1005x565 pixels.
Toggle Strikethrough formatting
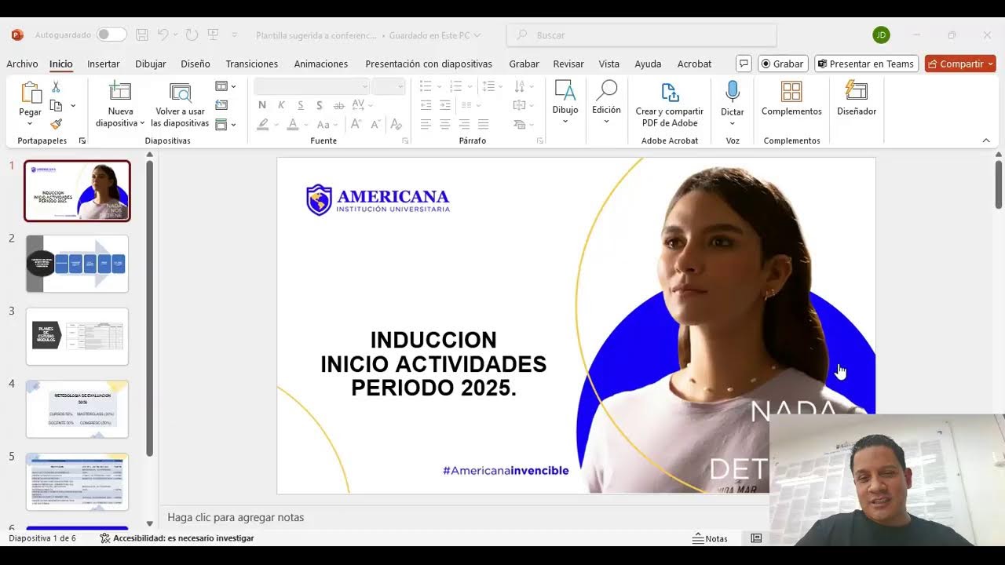point(339,105)
